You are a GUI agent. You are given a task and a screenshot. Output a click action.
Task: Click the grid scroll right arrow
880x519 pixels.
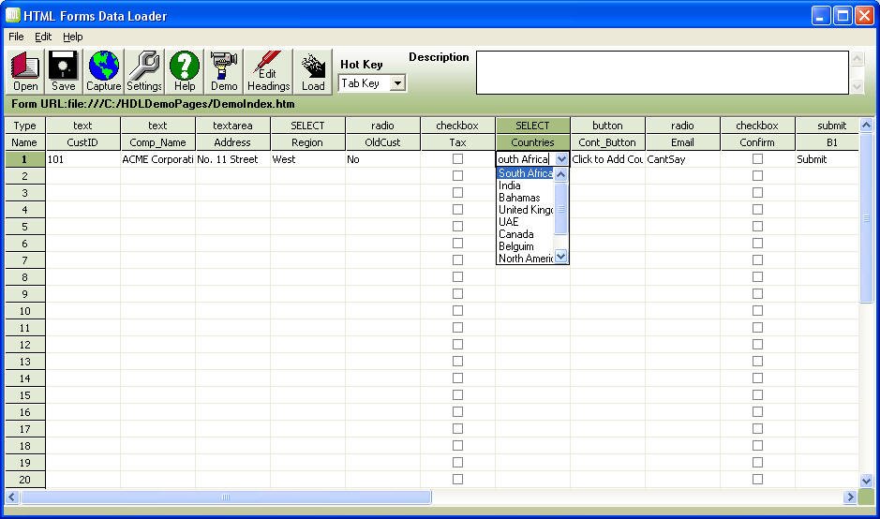850,497
